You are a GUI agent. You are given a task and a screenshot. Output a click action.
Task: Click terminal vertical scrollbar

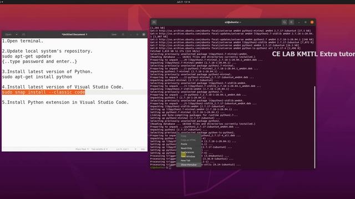(315, 127)
